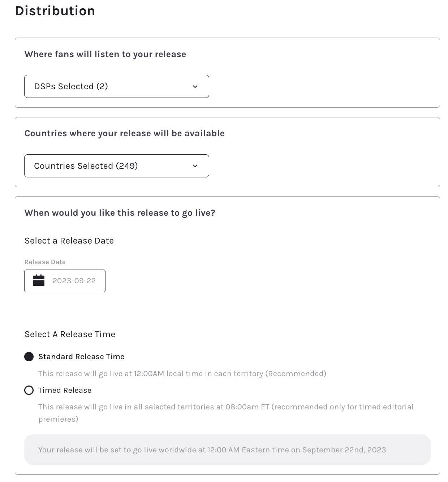Click 'Where fans will listen to your release' heading

(105, 54)
